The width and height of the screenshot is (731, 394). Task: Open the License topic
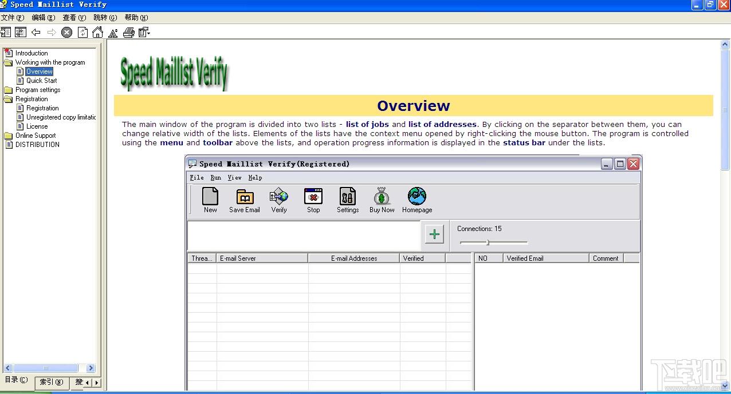point(37,126)
